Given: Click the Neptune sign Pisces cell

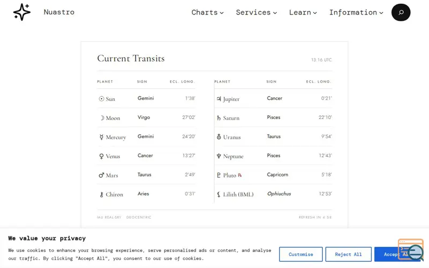Looking at the screenshot, I should [273, 155].
